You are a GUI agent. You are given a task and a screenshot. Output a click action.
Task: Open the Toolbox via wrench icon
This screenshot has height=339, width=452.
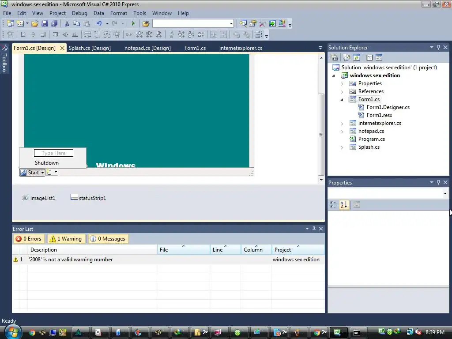[262, 24]
